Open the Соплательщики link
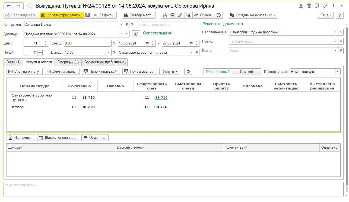Image resolution: width=349 pixels, height=202 pixels. pos(157,33)
